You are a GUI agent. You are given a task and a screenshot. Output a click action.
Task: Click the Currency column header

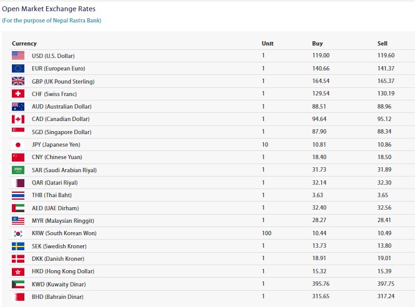click(24, 44)
